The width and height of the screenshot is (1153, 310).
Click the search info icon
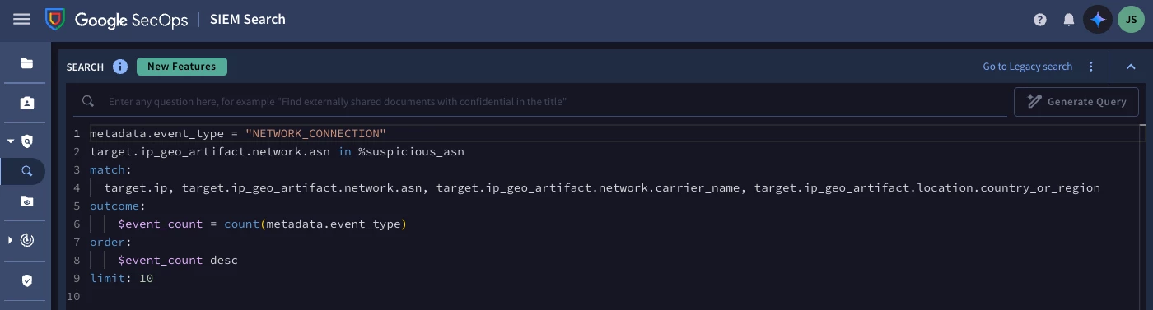(x=120, y=67)
